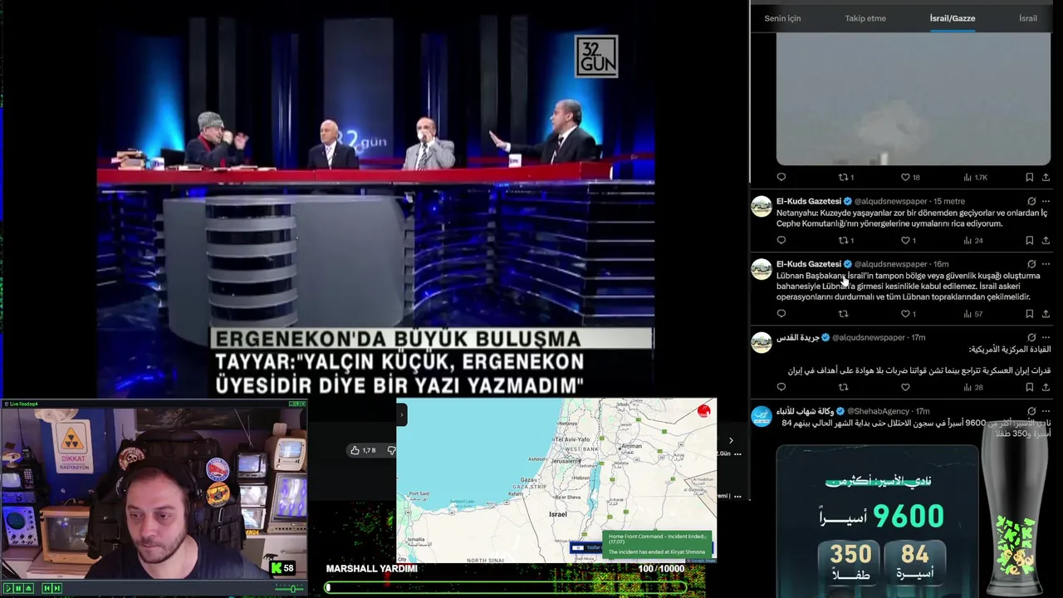The height and width of the screenshot is (598, 1063).
Task: Open three-dot menu next to '.Gün' video
Action: (737, 454)
